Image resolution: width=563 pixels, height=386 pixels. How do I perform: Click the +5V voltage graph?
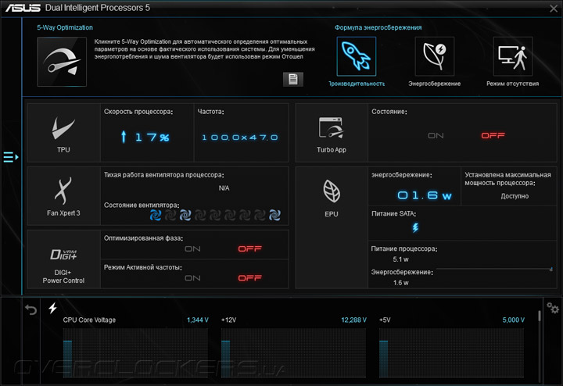pyautogui.click(x=451, y=352)
